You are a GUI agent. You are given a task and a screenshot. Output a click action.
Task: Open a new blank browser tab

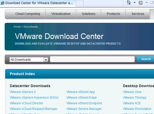point(80,3)
